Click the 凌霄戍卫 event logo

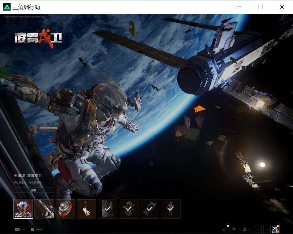pos(39,38)
